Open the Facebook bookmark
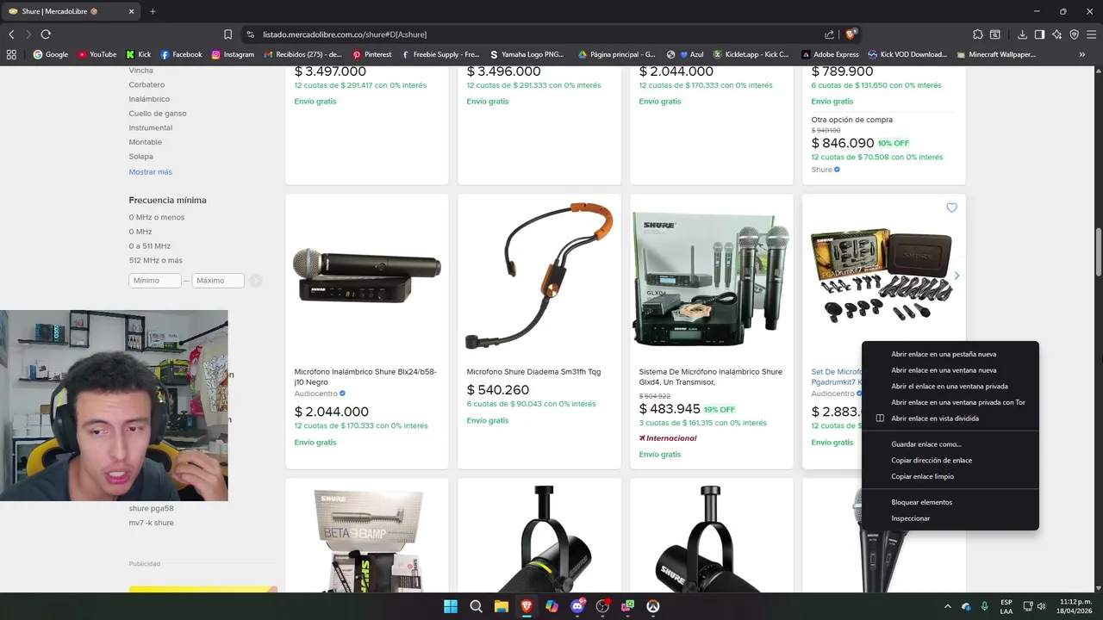This screenshot has width=1103, height=620. (x=181, y=54)
